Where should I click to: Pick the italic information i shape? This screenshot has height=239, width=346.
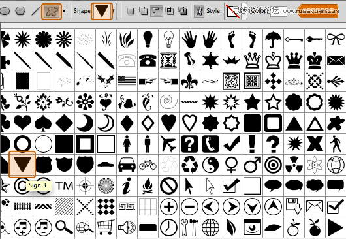coord(127,186)
